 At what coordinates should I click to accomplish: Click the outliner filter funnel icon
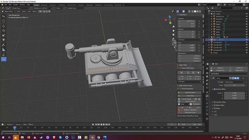[x=242, y=8]
